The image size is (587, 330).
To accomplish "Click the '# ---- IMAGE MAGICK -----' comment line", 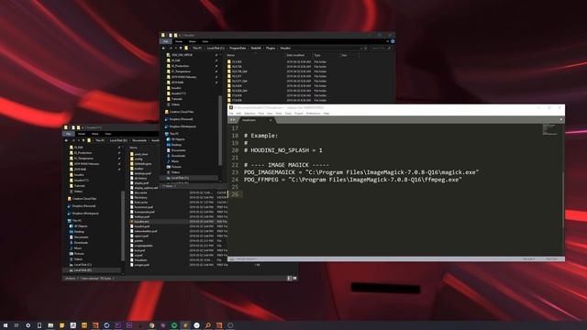I will click(286, 165).
